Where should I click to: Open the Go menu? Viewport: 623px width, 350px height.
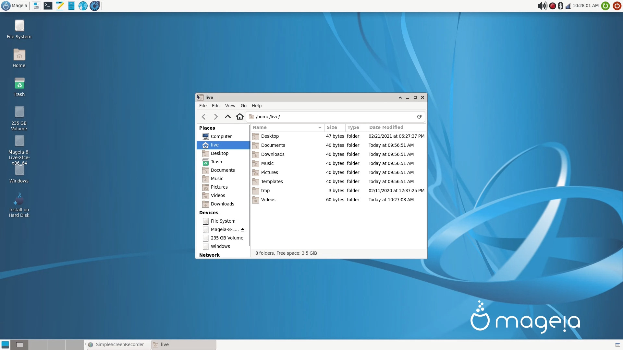pyautogui.click(x=243, y=106)
